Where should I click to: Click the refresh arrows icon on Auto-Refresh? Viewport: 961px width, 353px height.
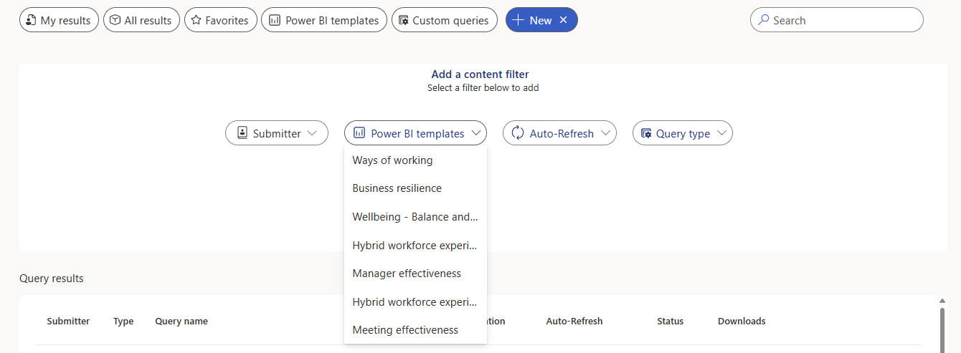(x=518, y=133)
